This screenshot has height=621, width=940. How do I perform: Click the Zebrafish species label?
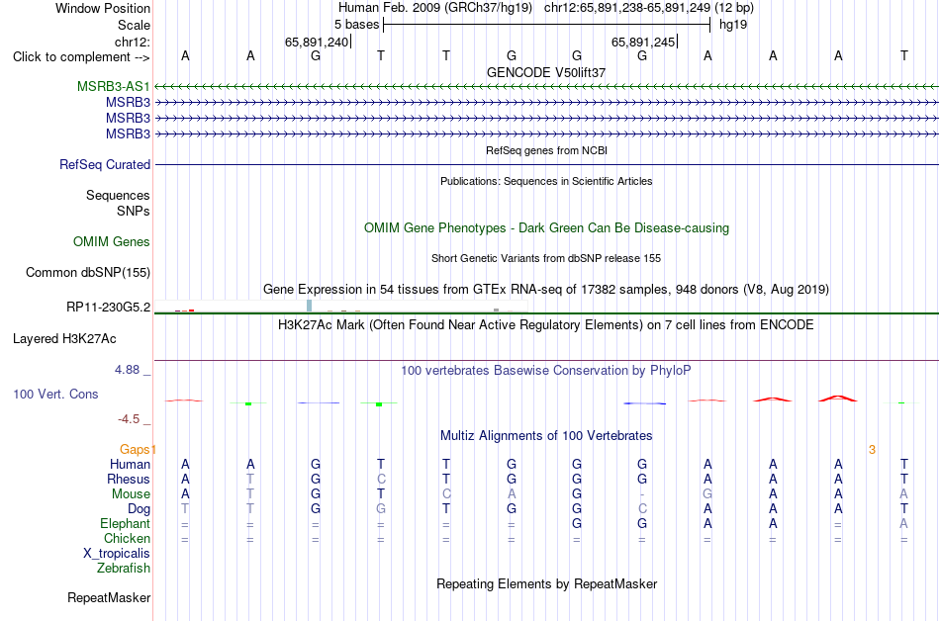click(x=124, y=568)
